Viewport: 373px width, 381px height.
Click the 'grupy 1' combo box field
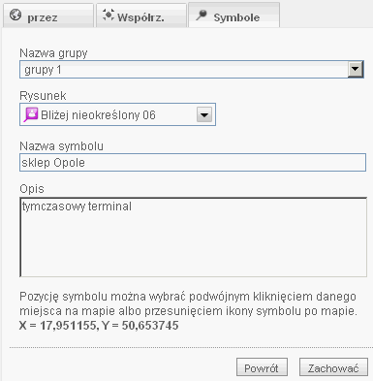(192, 69)
